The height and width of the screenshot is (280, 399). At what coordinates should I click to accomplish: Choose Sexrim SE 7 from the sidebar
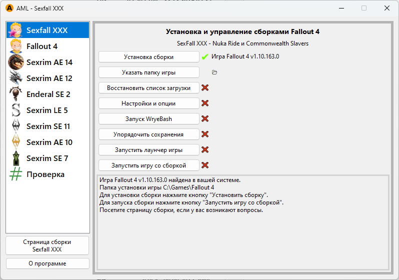coord(47,158)
